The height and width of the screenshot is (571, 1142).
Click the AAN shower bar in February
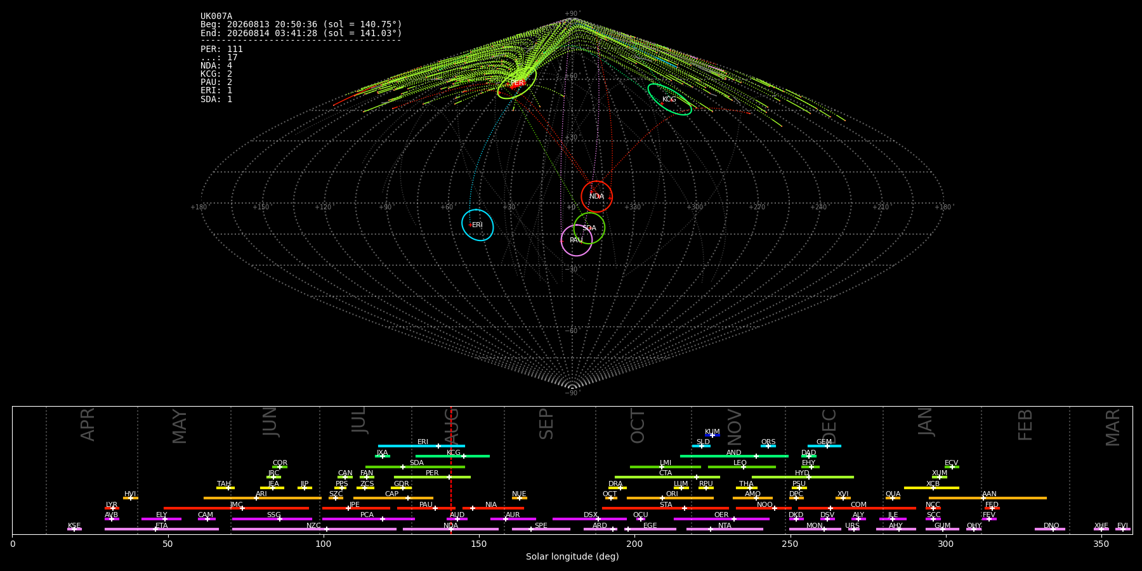(988, 498)
